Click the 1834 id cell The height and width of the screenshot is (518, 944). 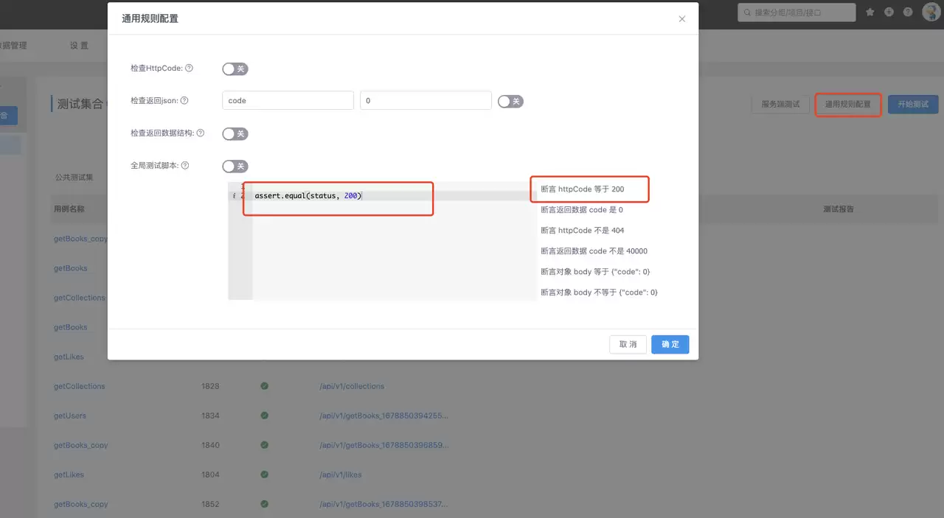tap(210, 416)
